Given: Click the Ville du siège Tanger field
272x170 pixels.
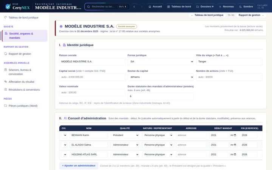Looking at the screenshot, I should [229, 62].
